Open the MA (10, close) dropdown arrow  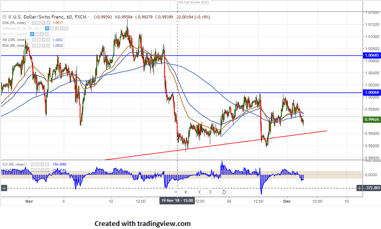click(x=26, y=34)
